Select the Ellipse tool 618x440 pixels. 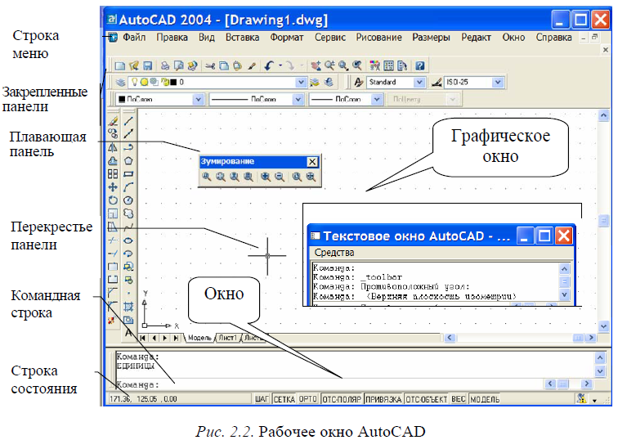coord(128,240)
